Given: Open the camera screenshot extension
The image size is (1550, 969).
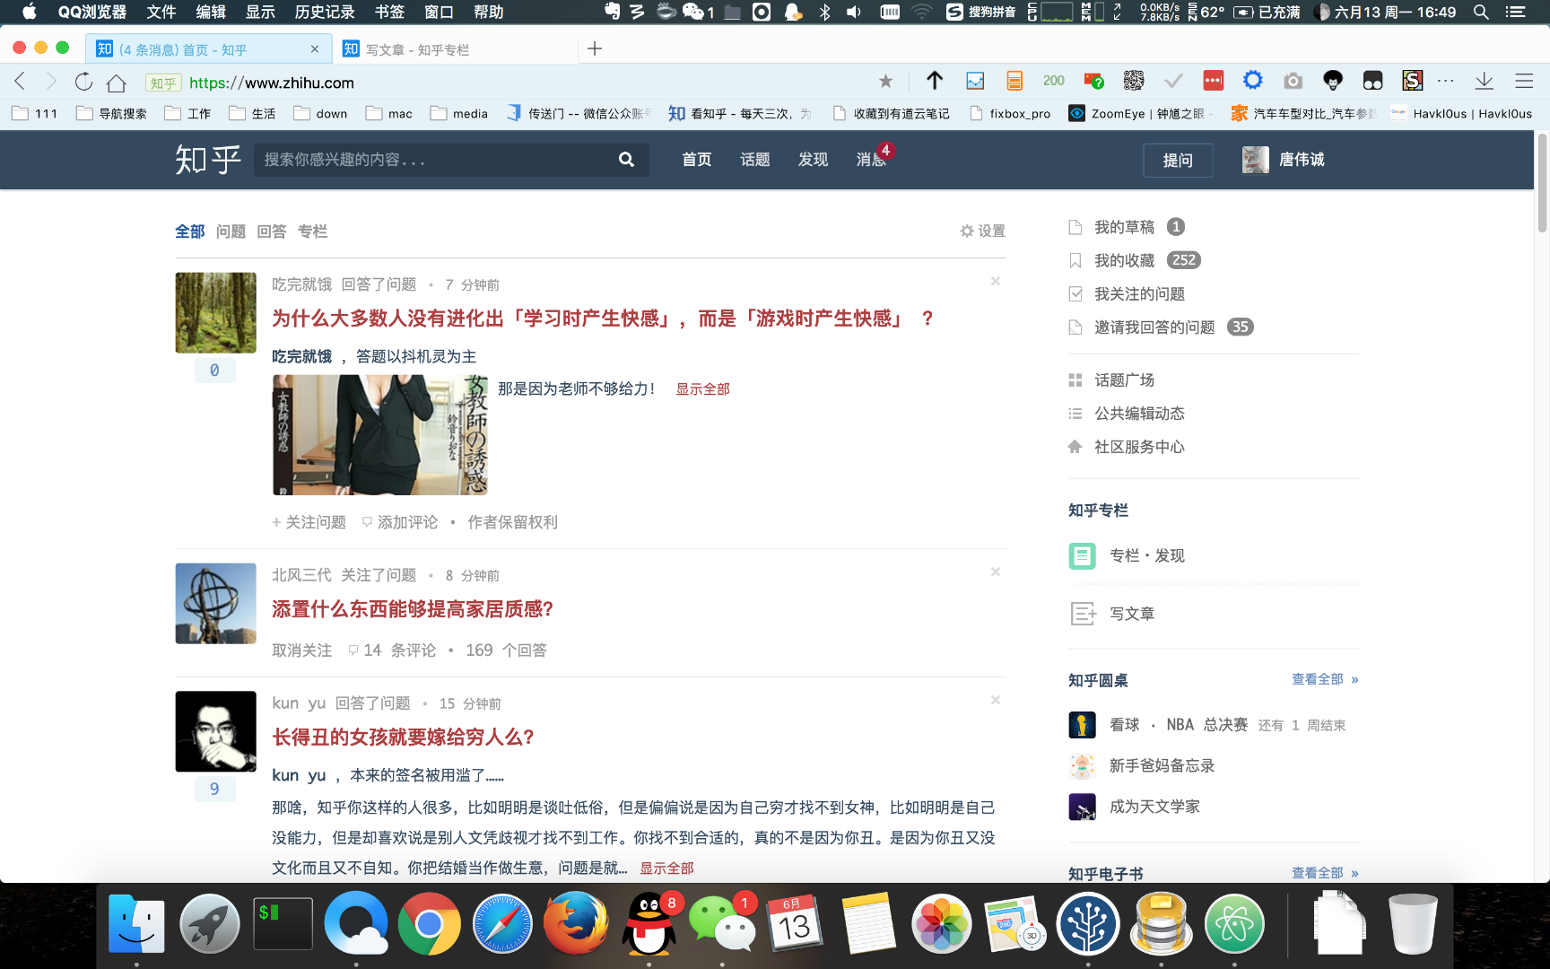Looking at the screenshot, I should click(x=1293, y=82).
